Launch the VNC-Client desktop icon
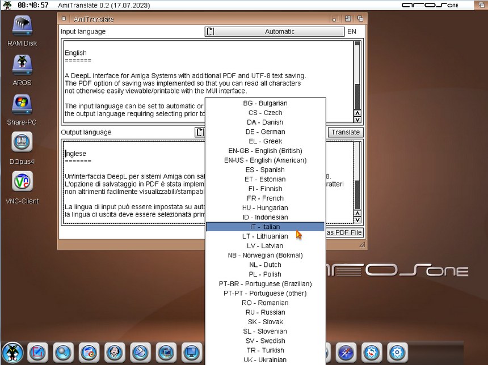 (22, 182)
